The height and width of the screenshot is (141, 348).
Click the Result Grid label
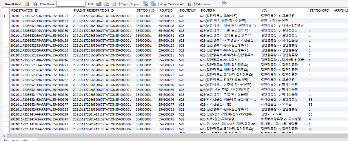pos(13,4)
